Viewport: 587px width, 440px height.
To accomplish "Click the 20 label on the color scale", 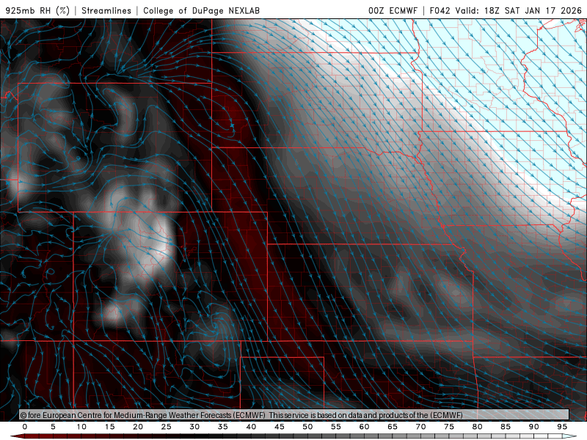I will 138,427.
